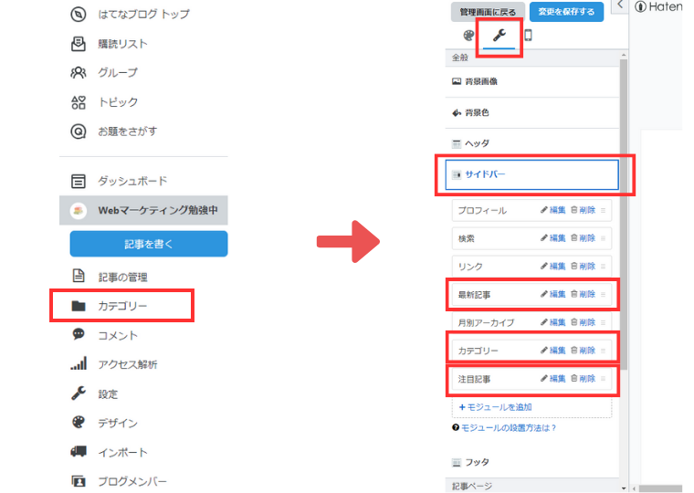
Task: Click the panel scrollbar down arrow
Action: click(624, 488)
